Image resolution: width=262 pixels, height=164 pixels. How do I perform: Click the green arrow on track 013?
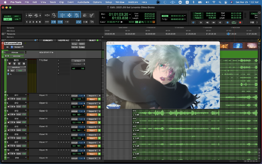pos(100,115)
